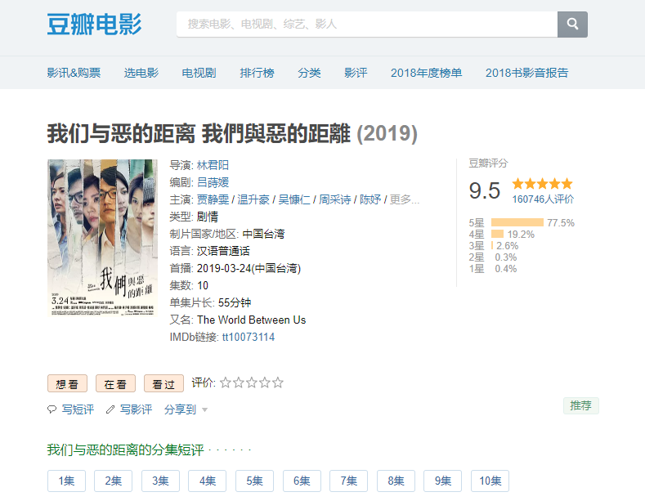The height and width of the screenshot is (501, 645).
Task: Rate two stars in 评价
Action: 238,382
